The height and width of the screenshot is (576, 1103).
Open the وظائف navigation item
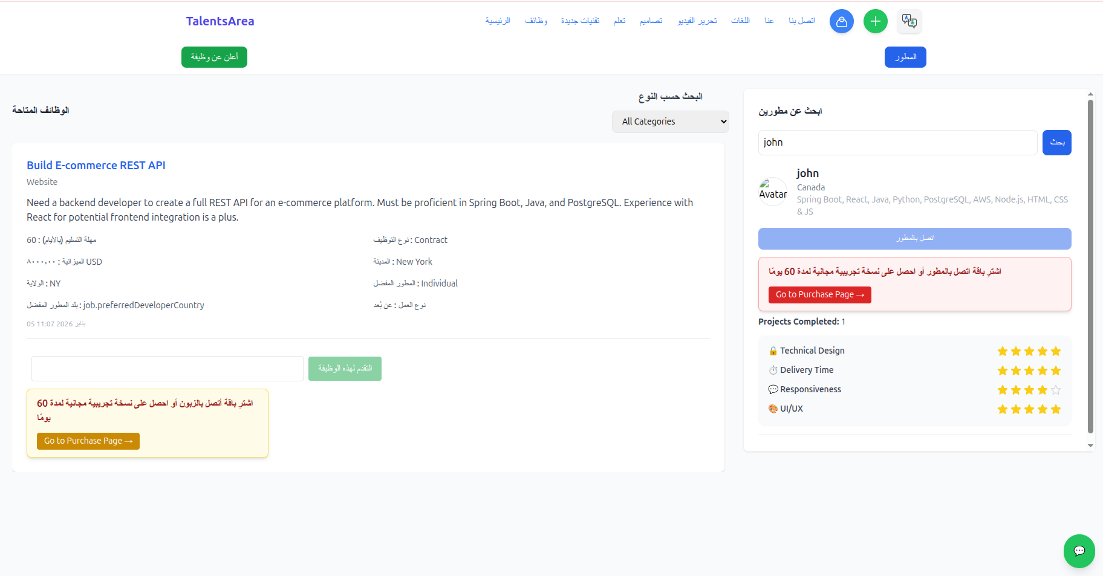click(536, 20)
